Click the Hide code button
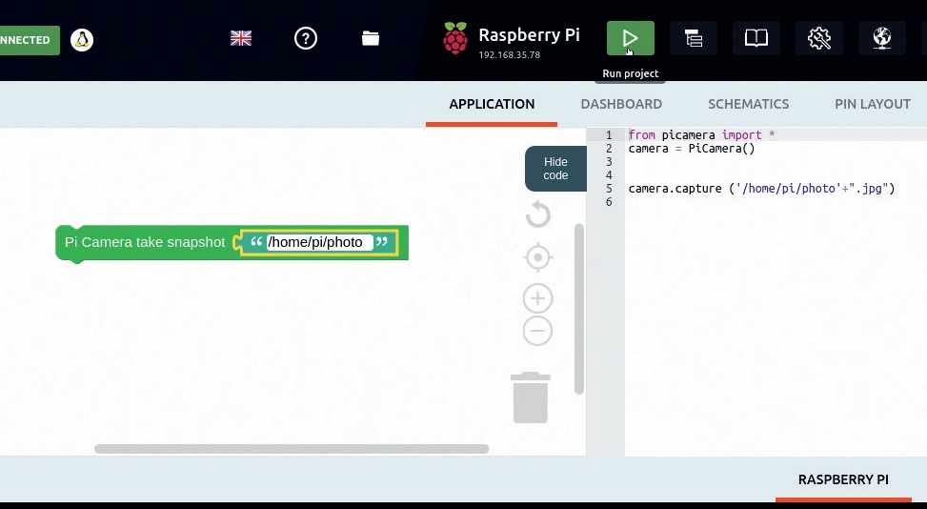This screenshot has height=509, width=927. [555, 169]
